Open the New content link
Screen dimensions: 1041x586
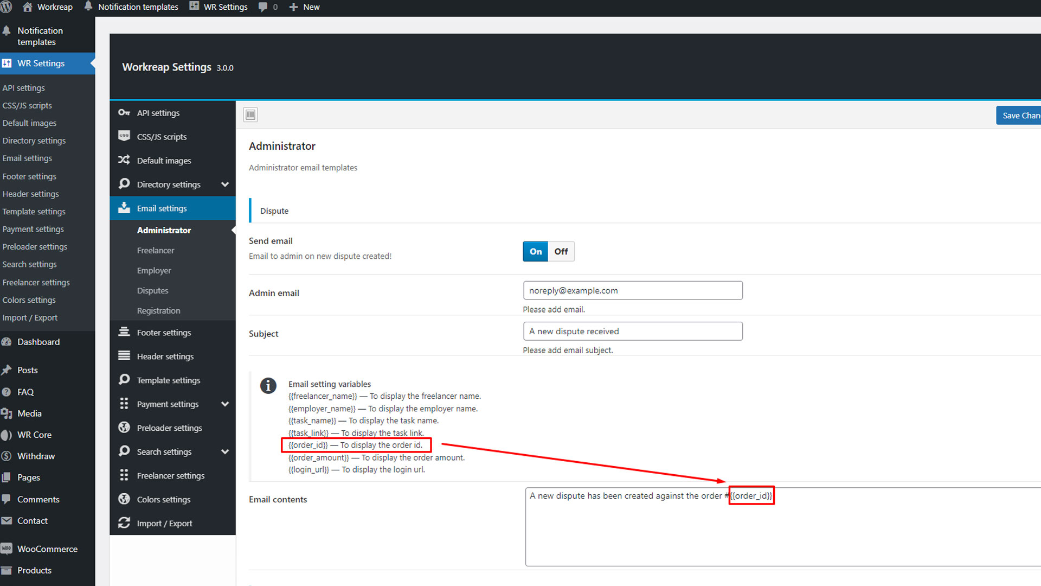pyautogui.click(x=305, y=7)
